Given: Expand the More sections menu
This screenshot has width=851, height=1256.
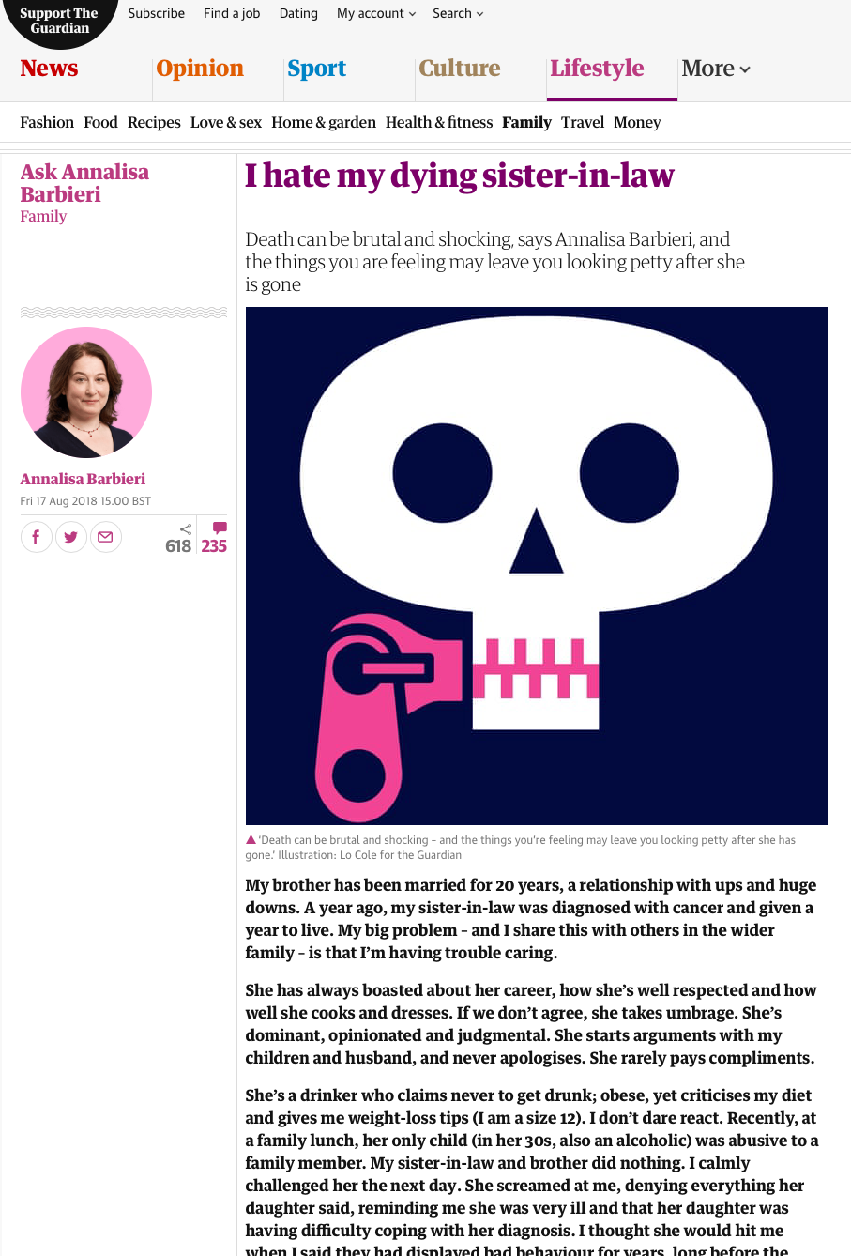Looking at the screenshot, I should click(716, 69).
